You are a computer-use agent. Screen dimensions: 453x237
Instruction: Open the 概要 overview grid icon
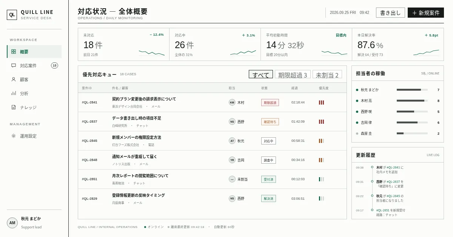pos(14,52)
